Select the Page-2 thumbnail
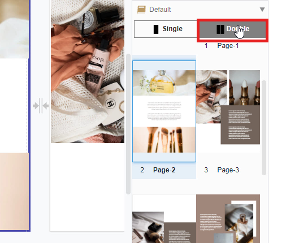The image size is (299, 243). pyautogui.click(x=164, y=111)
